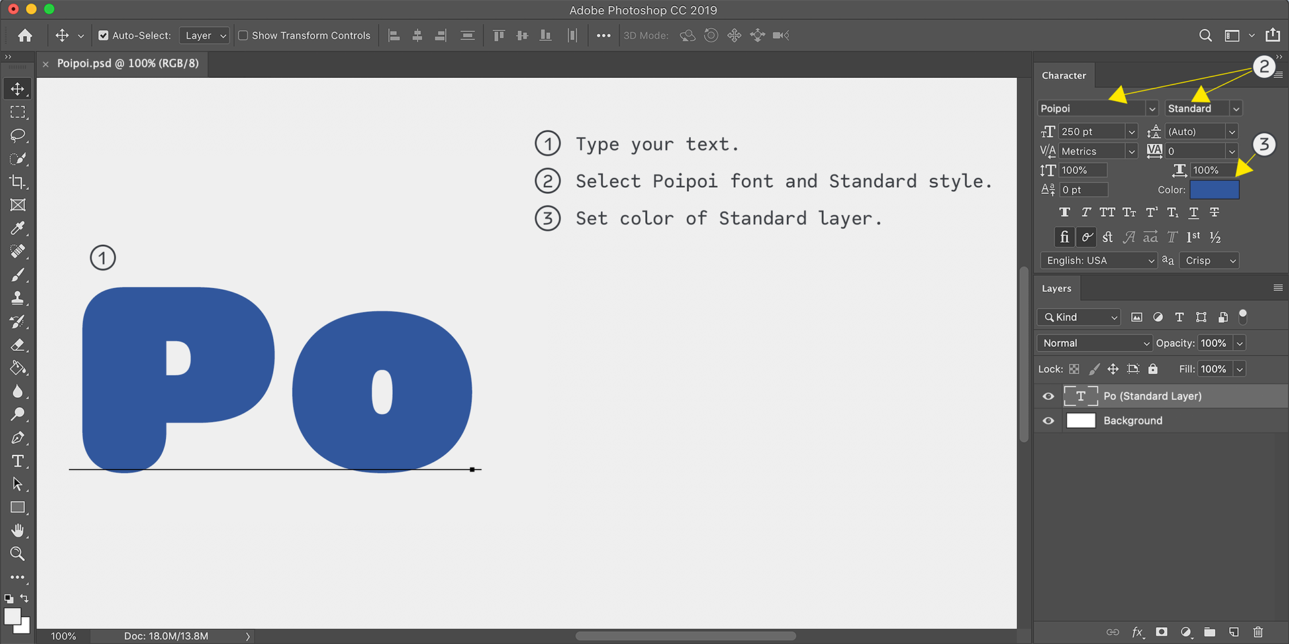Screen dimensions: 1289x644
Task: Add a layer style with fx icon
Action: [1137, 632]
